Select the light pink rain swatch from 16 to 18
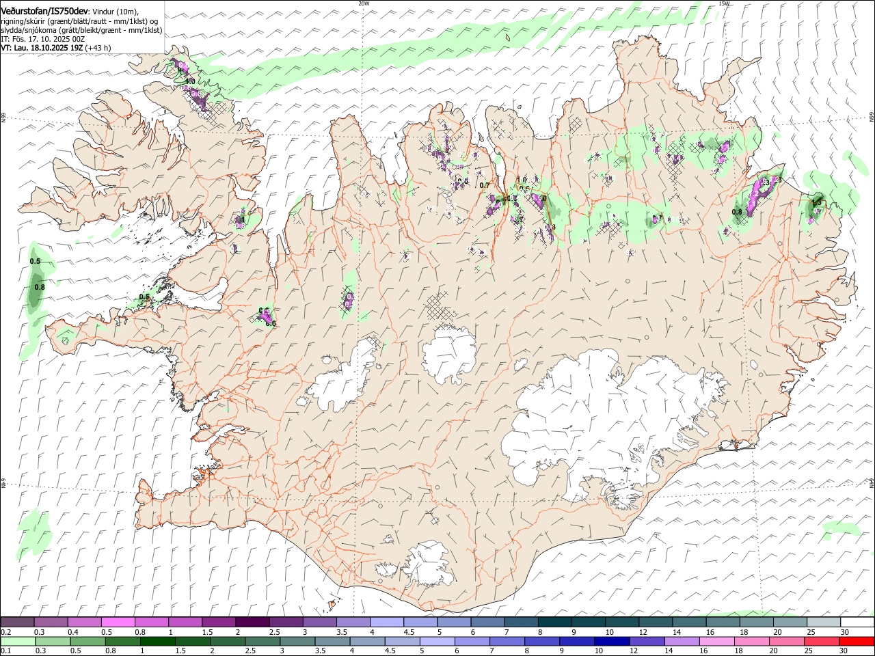The height and width of the screenshot is (656, 875). point(717,642)
